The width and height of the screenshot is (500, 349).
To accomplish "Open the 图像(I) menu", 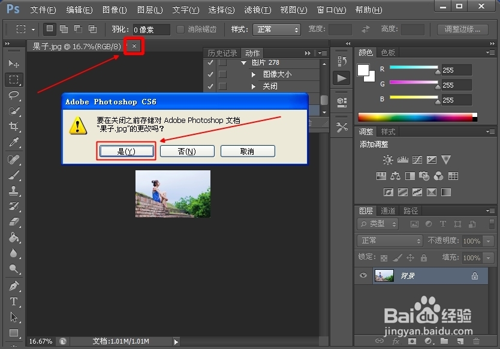I will click(115, 10).
